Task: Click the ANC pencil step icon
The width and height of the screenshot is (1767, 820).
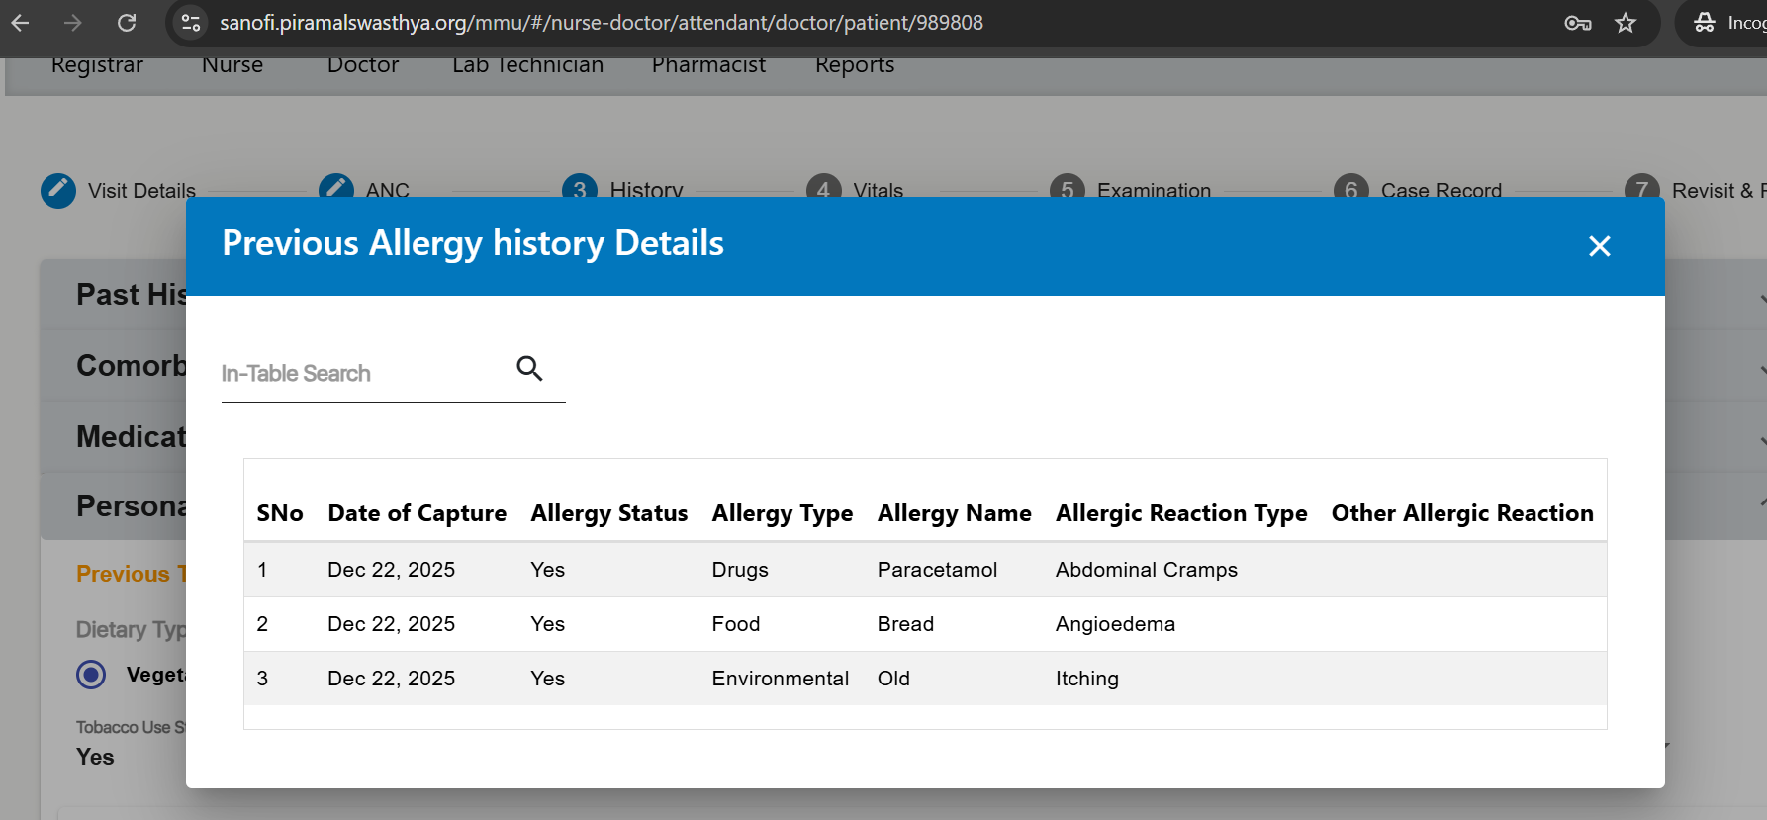Action: point(336,186)
